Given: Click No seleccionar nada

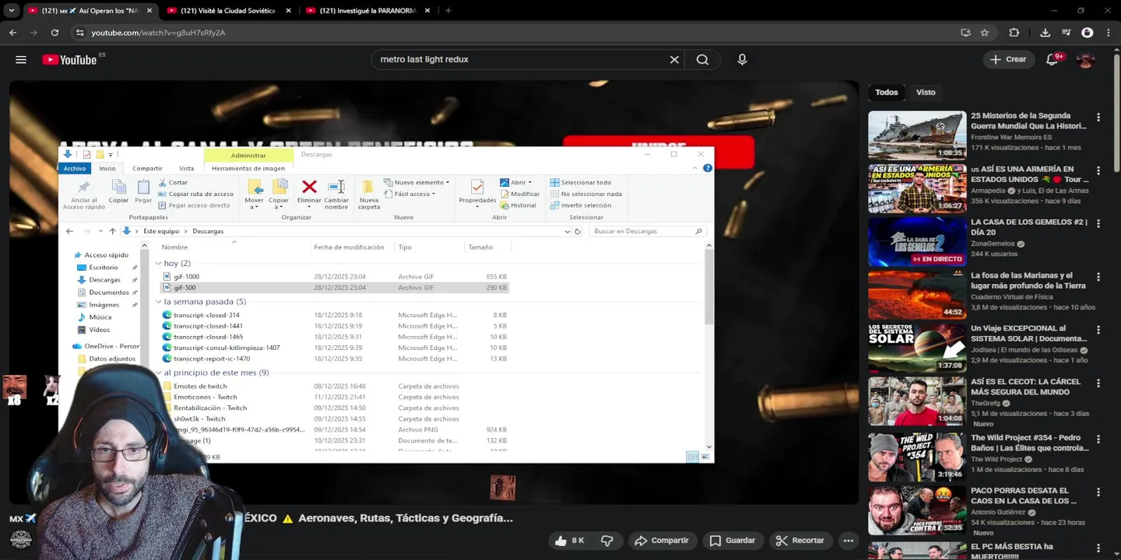Looking at the screenshot, I should tap(585, 194).
